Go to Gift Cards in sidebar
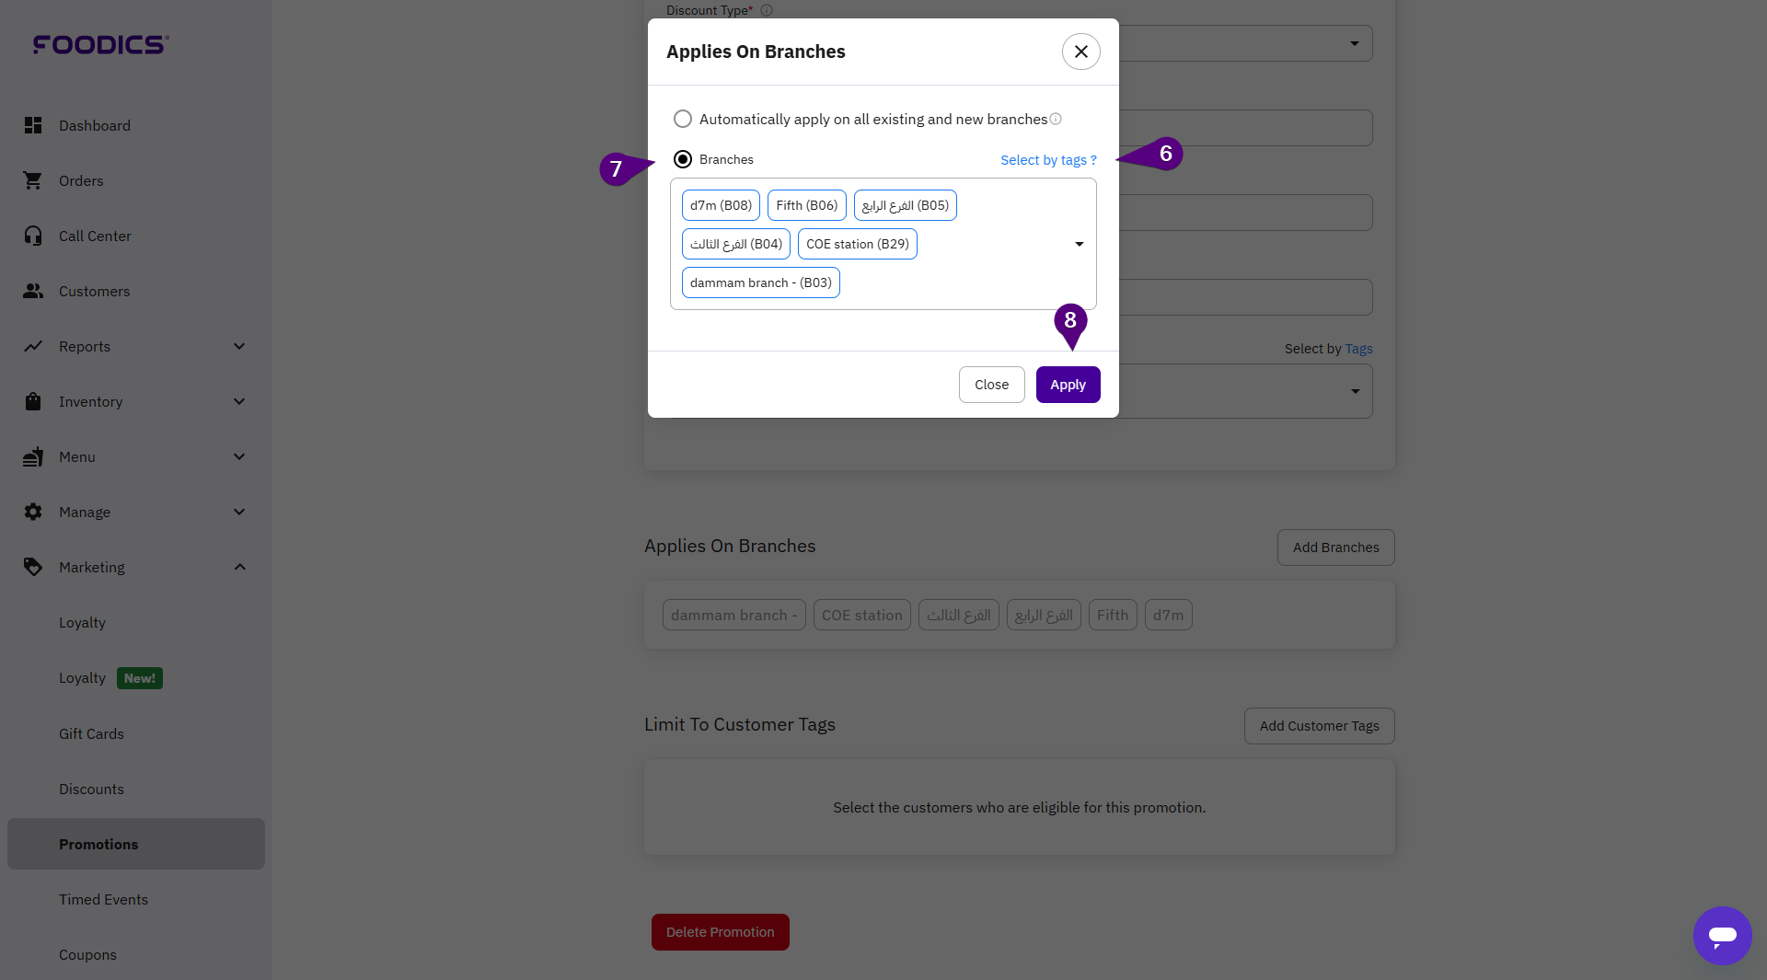The width and height of the screenshot is (1767, 980). 91,733
